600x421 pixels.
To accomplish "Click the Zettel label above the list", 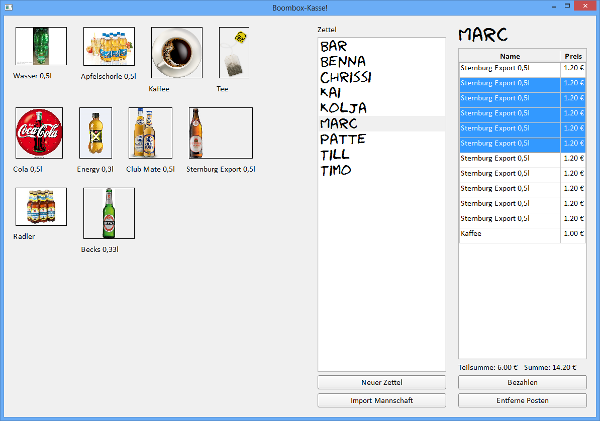I will pyautogui.click(x=327, y=30).
